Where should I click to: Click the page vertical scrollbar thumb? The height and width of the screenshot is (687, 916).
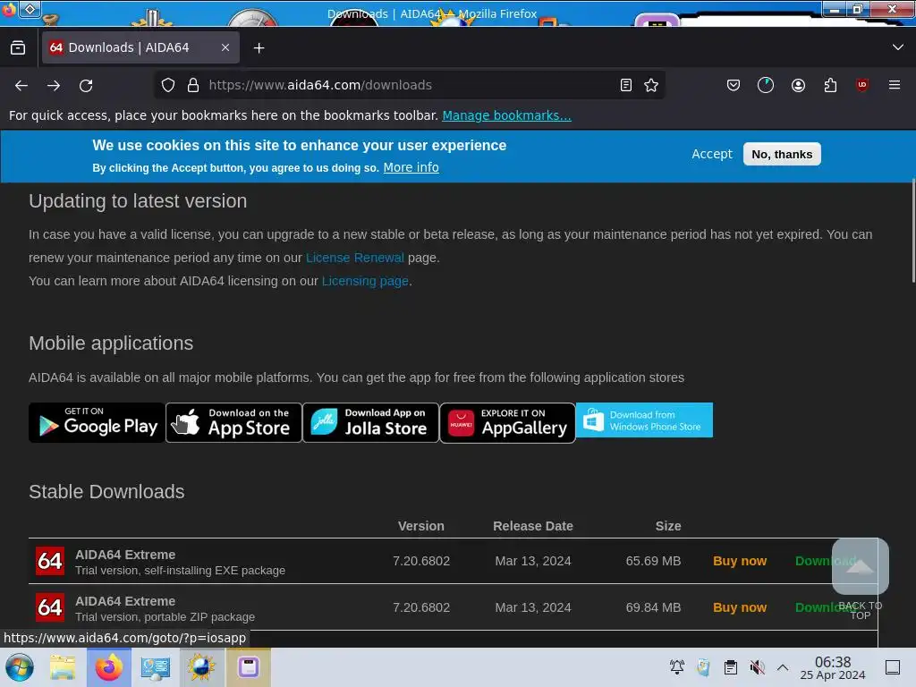pyautogui.click(x=913, y=231)
